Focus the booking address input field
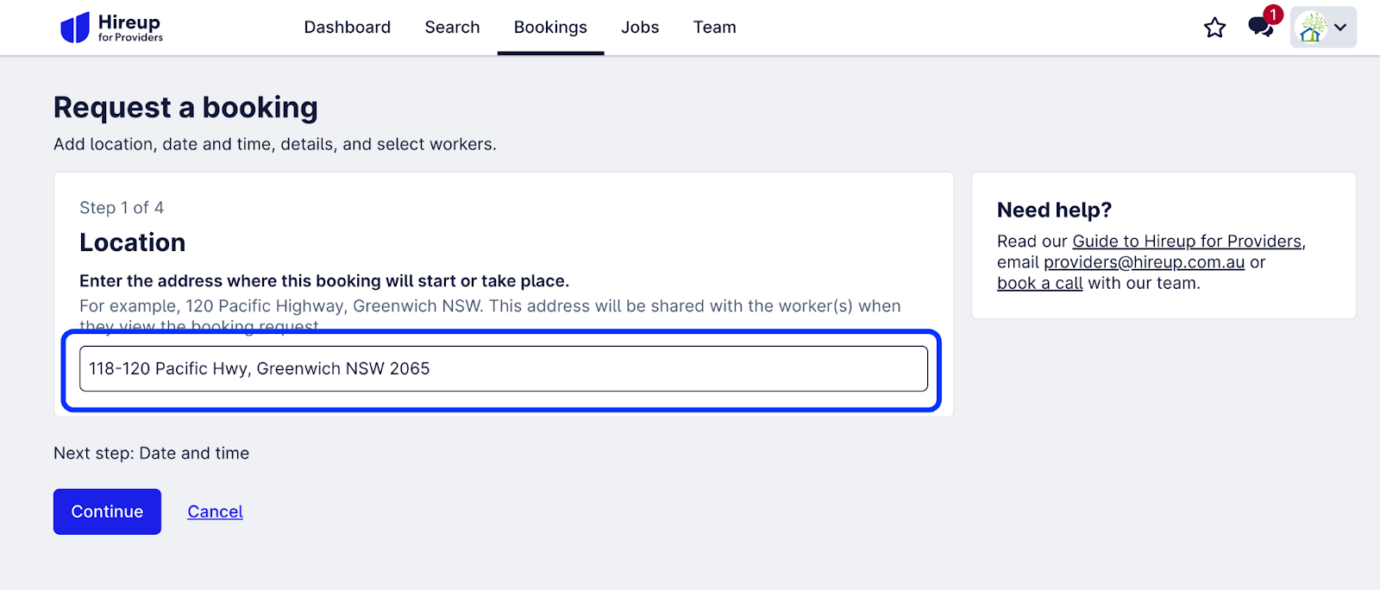This screenshot has height=590, width=1380. [x=504, y=368]
